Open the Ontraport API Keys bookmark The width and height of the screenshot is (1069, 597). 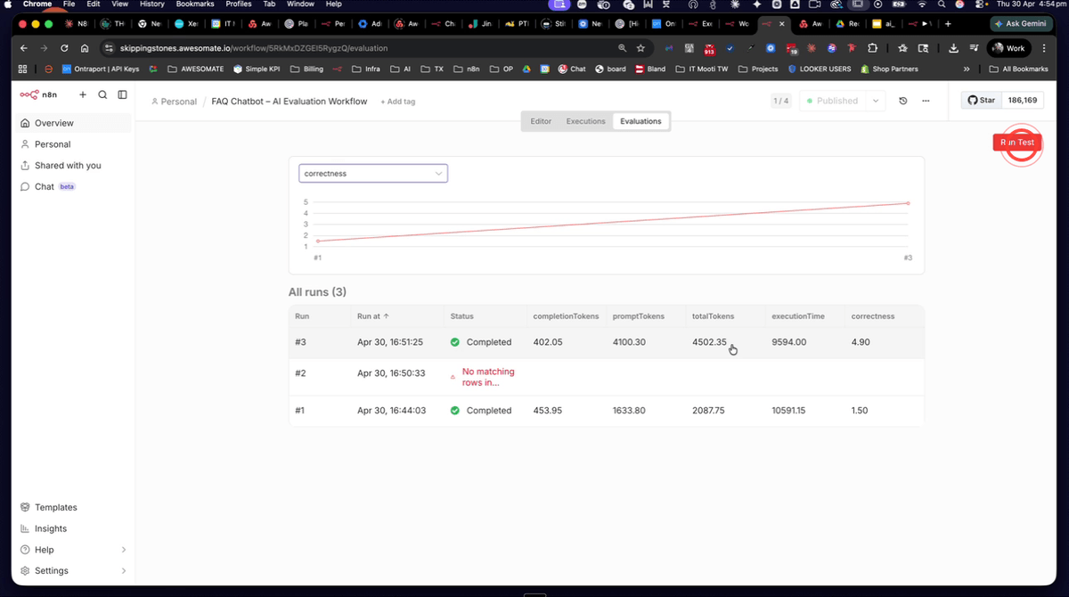100,69
